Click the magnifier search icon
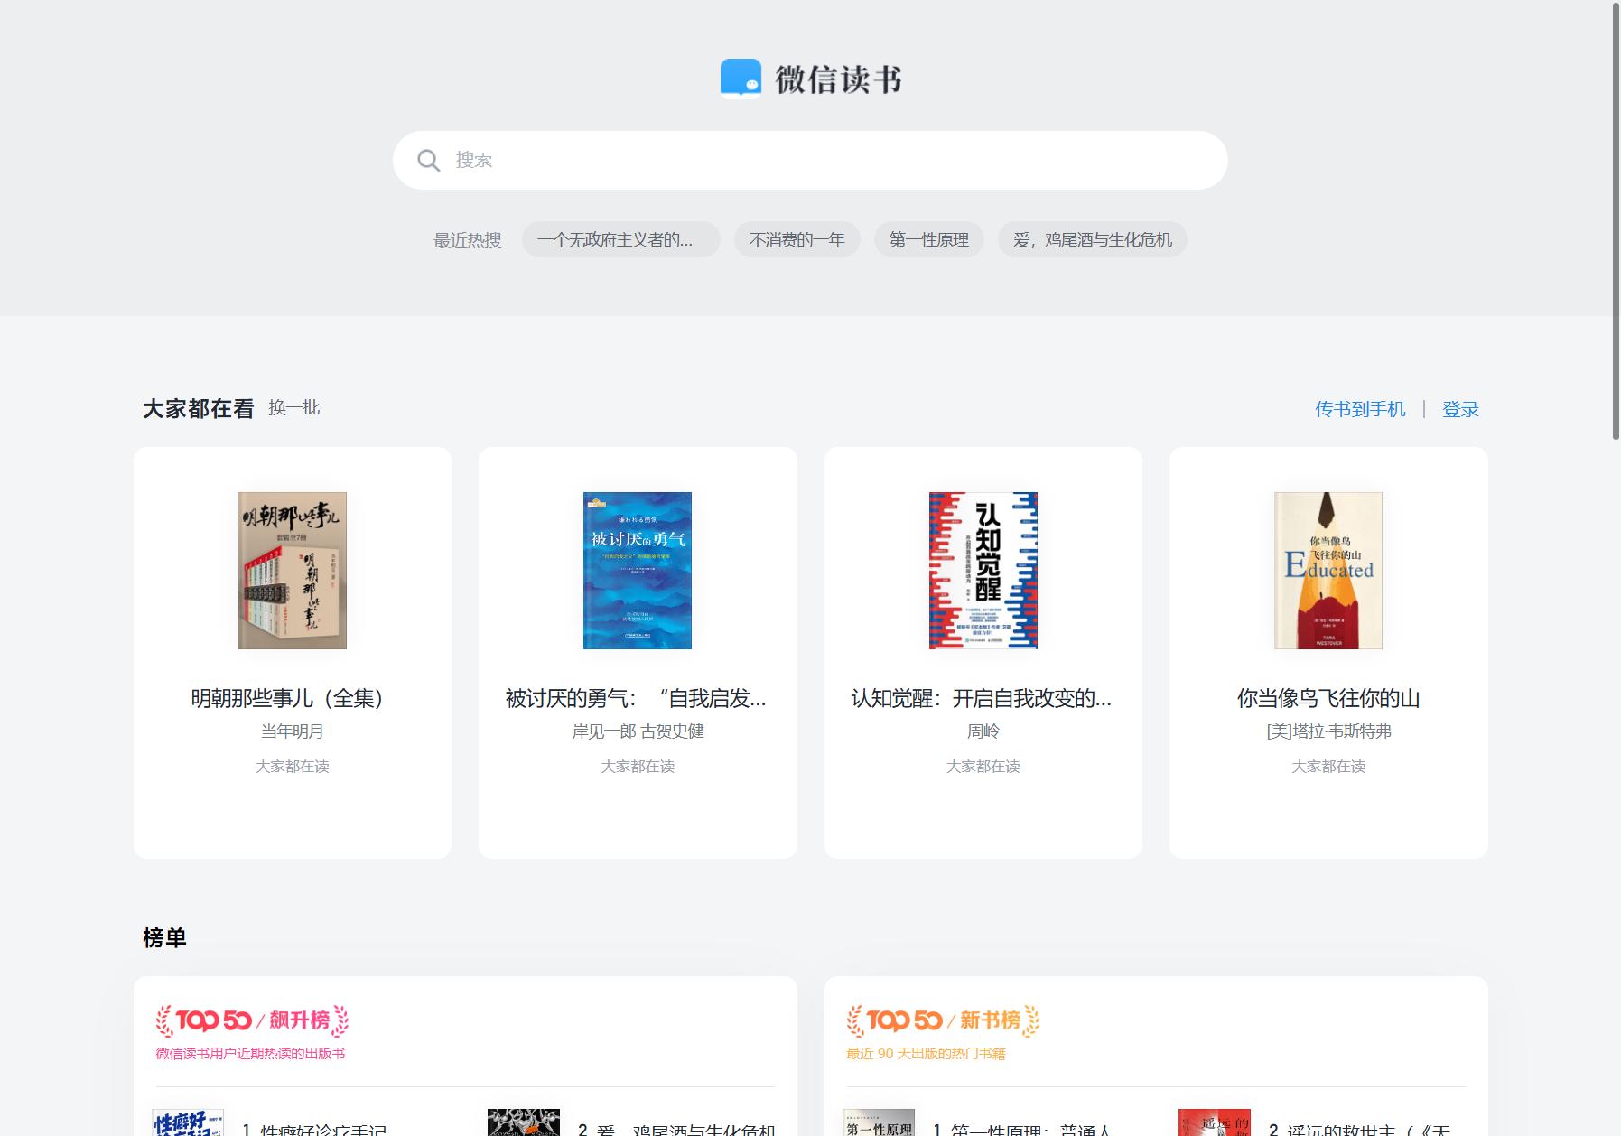 (428, 161)
